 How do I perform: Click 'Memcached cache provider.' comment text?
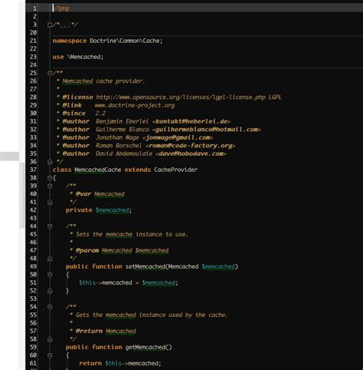[103, 81]
